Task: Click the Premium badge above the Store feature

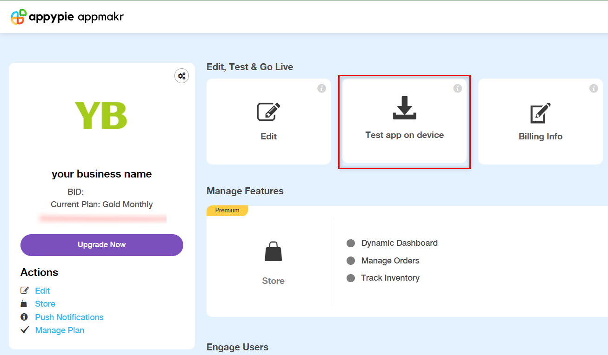Action: [x=227, y=210]
